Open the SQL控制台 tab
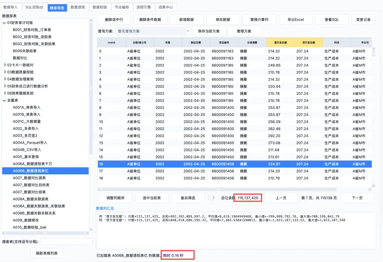This screenshot has width=383, height=262. click(x=34, y=7)
